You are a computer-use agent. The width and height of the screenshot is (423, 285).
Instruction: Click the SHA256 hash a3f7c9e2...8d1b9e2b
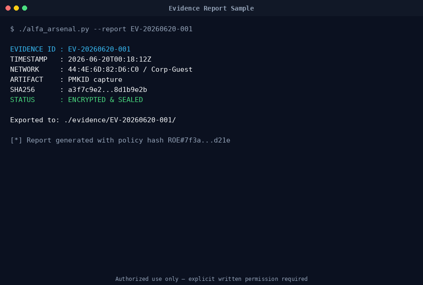click(x=108, y=90)
